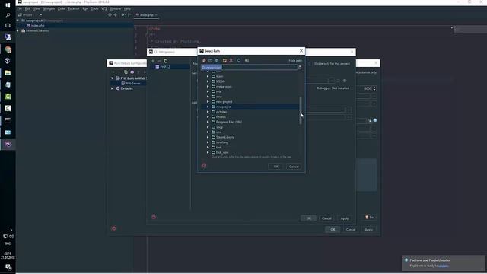Select the shop folder in the tree

tap(219, 127)
